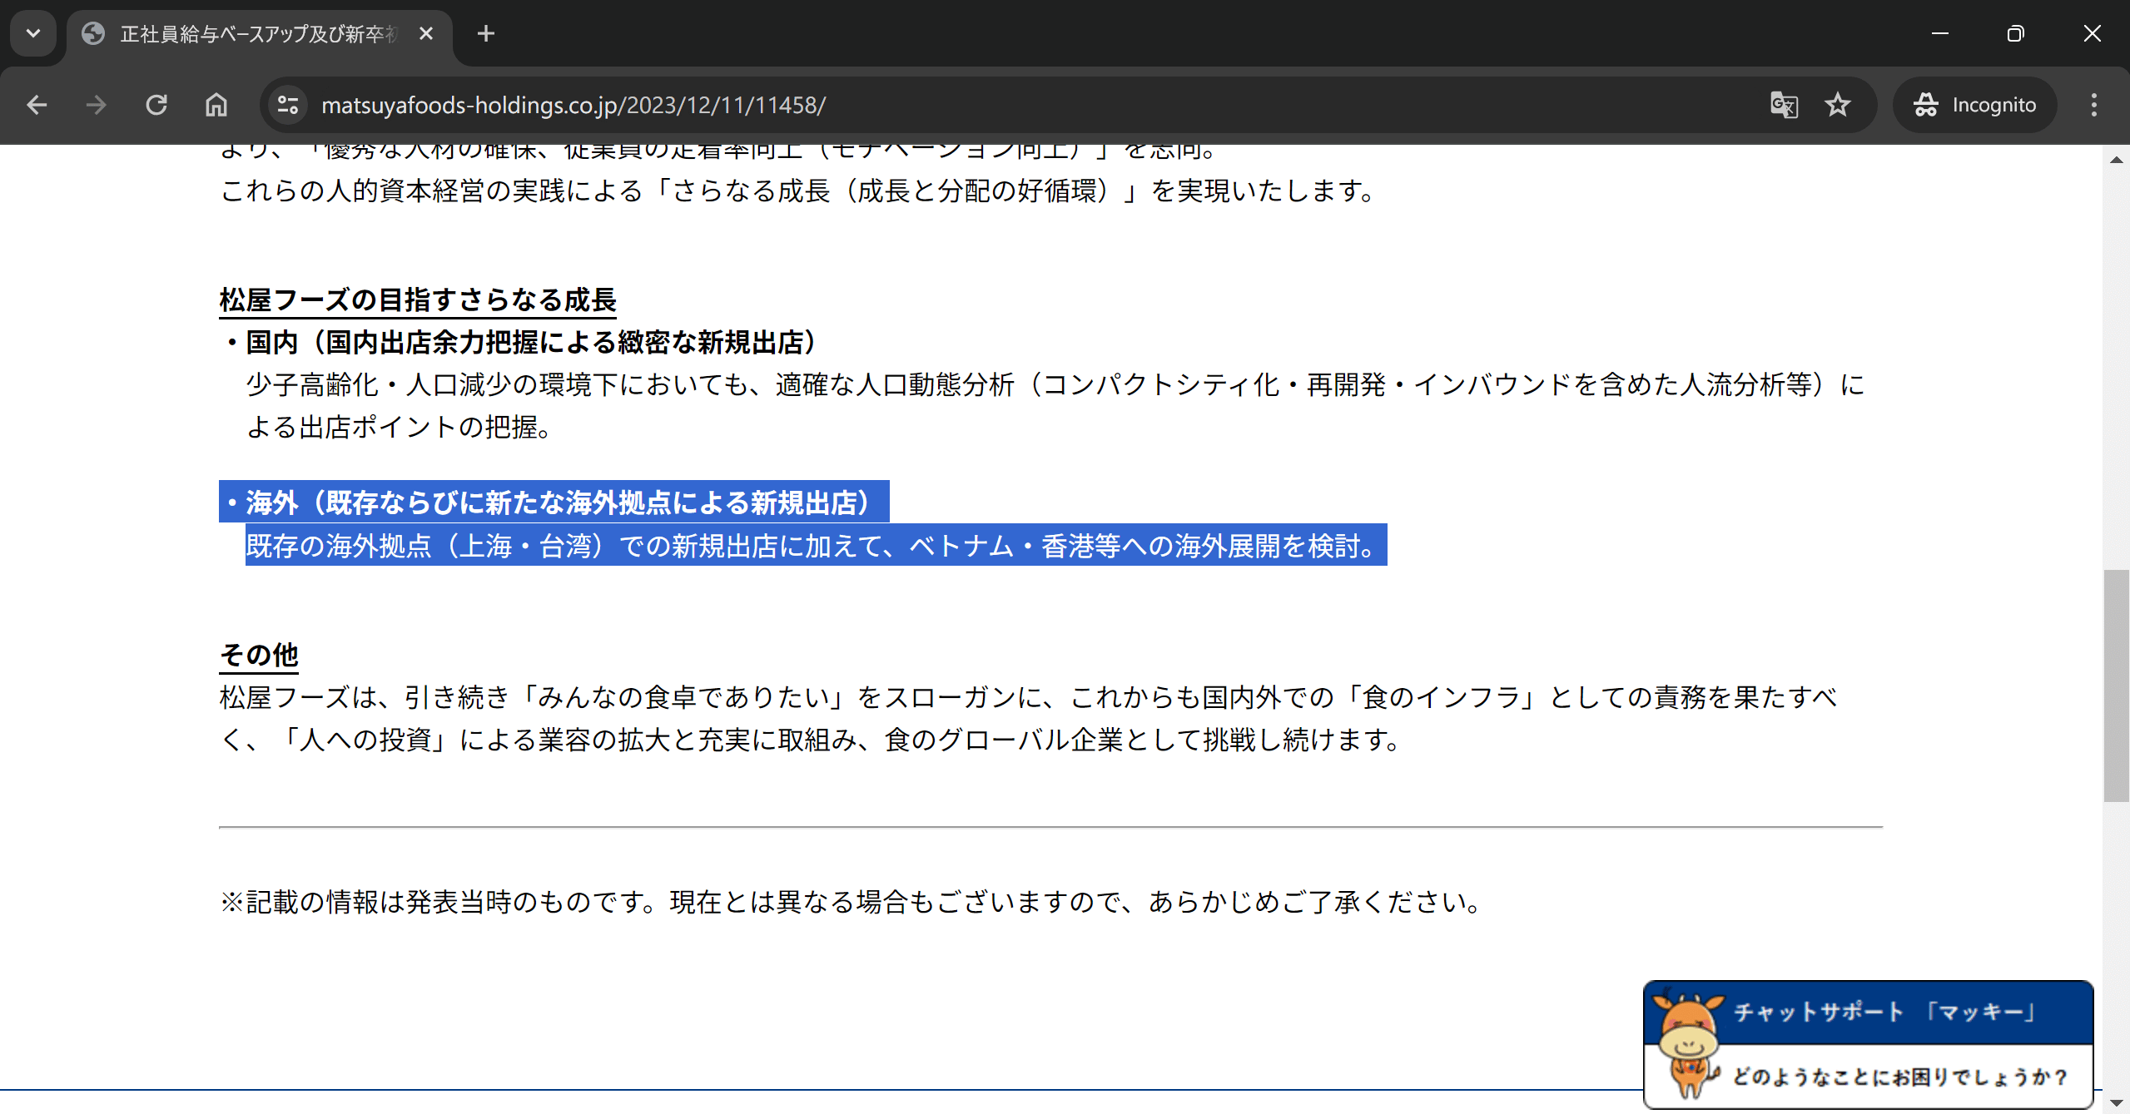
Task: Reload the current page
Action: 156,105
